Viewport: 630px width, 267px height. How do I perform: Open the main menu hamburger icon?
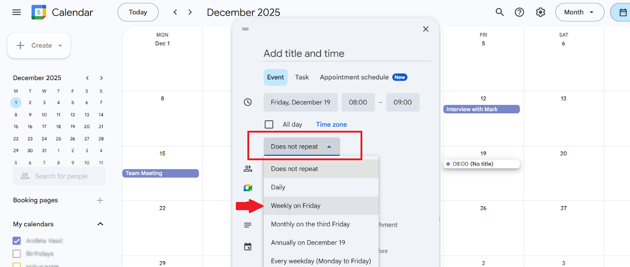[17, 12]
